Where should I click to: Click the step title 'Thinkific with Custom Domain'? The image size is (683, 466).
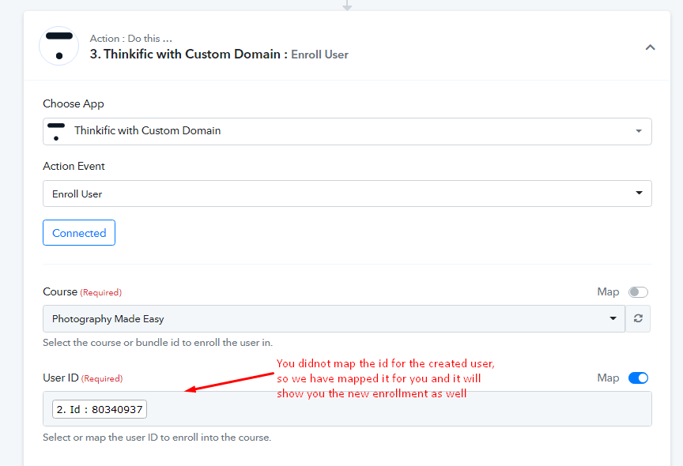pyautogui.click(x=191, y=54)
